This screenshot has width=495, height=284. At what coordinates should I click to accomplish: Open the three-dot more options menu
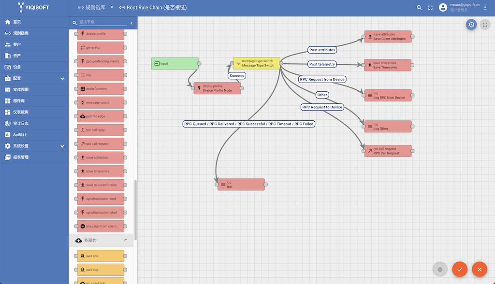(x=485, y=8)
